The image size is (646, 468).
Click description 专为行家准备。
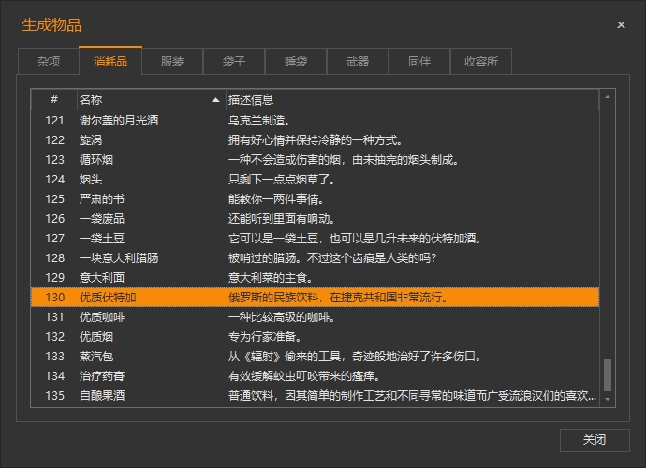coord(265,337)
